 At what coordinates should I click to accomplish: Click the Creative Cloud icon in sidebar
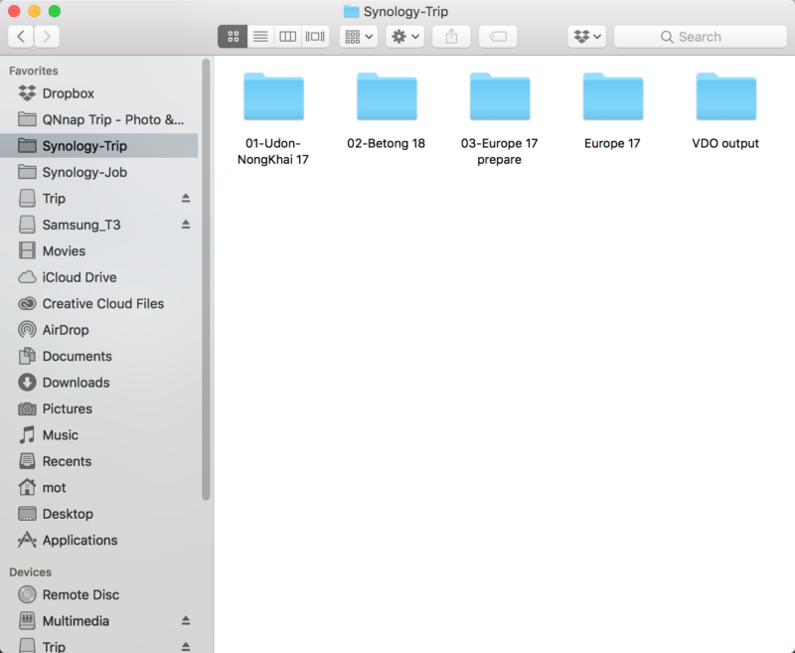[x=27, y=304]
